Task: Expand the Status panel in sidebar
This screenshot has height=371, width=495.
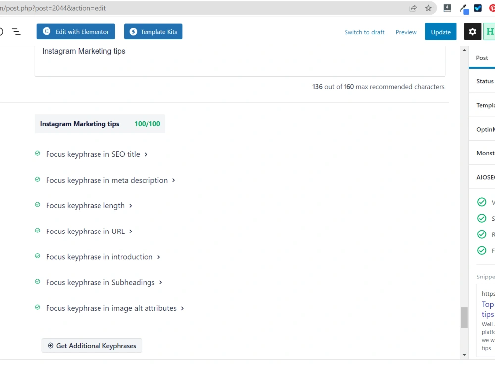Action: 482,81
